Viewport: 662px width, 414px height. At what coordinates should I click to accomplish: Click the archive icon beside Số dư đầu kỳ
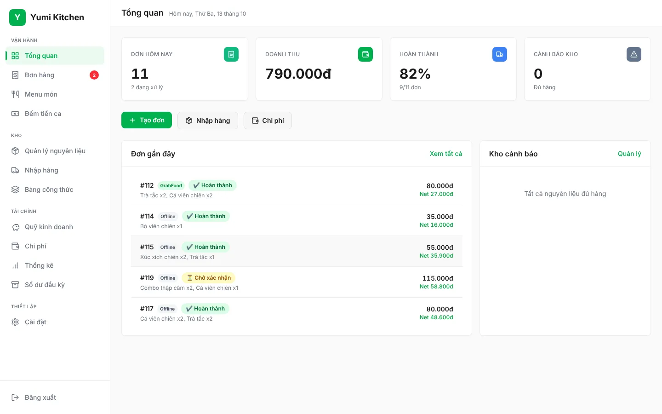click(x=15, y=285)
